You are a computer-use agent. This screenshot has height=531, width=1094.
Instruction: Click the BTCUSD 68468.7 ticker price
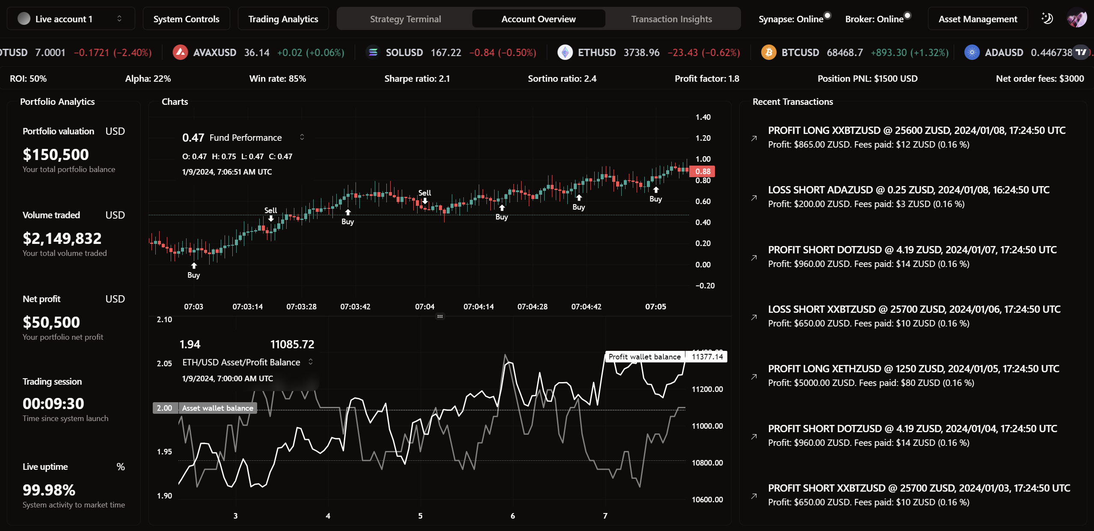[845, 53]
